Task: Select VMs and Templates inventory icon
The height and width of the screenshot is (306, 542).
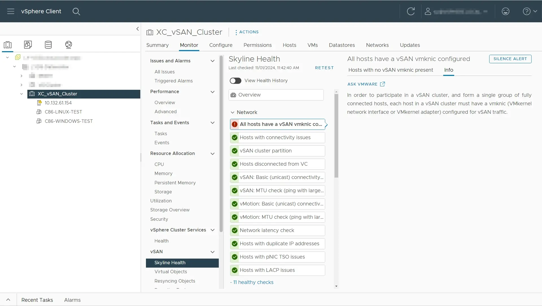Action: coord(28,45)
